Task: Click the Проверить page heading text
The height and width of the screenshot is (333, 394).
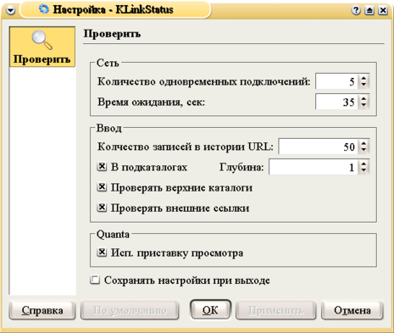Action: tap(112, 34)
